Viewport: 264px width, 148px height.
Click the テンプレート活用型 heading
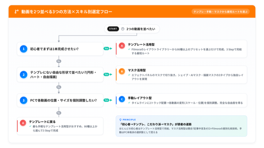point(141,44)
